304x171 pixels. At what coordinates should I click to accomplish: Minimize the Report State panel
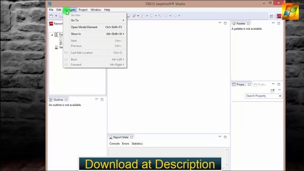(220, 137)
